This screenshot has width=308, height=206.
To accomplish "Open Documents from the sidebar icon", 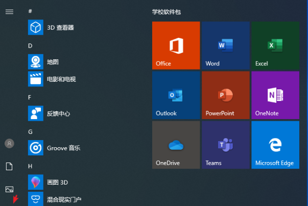I will click(9, 166).
